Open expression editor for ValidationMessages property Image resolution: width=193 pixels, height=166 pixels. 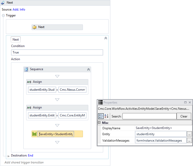coord(189,141)
